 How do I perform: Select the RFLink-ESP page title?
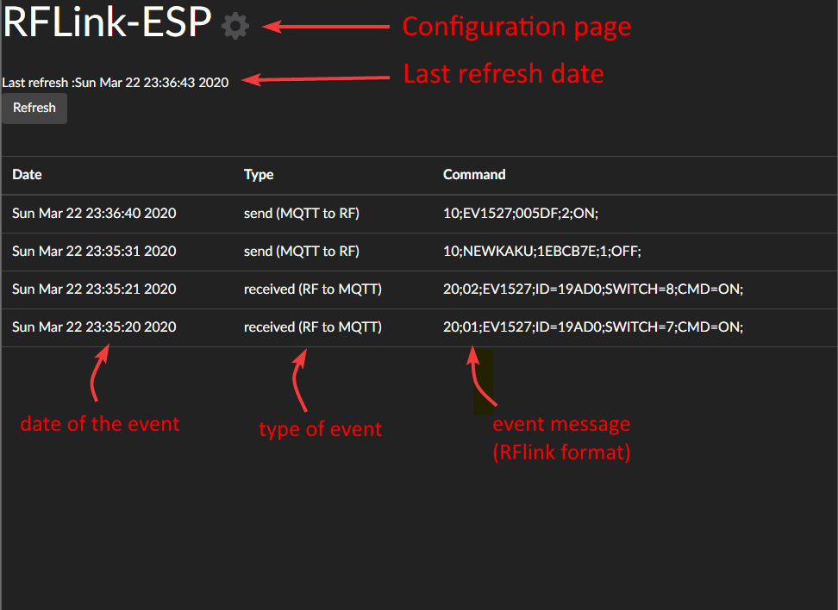coord(108,22)
